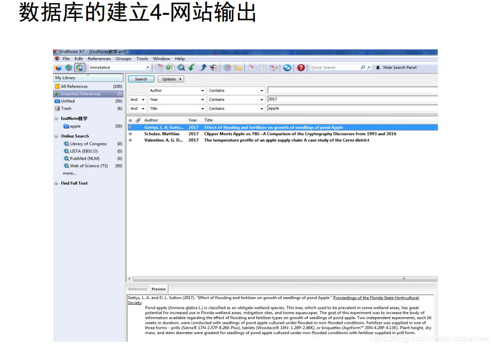
Task: Collapse the EndNote教学 group set
Action: coord(56,119)
